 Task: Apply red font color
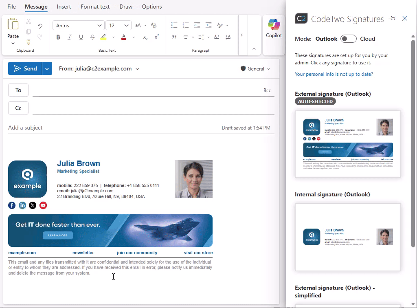click(x=124, y=37)
